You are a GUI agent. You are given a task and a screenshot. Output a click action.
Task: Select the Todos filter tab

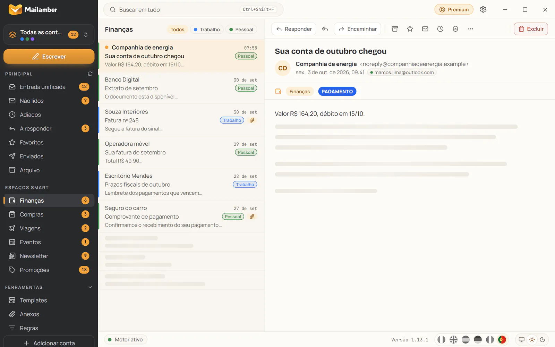[x=177, y=29]
